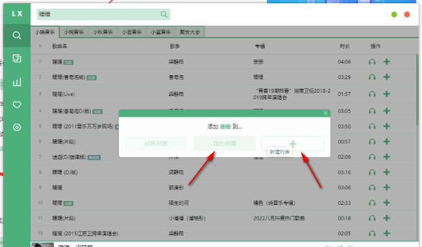
Task: Add the 03:05 song using the plus icon
Action: tap(387, 111)
